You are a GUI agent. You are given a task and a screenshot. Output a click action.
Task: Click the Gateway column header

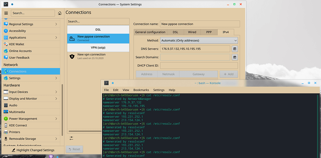click(x=198, y=74)
